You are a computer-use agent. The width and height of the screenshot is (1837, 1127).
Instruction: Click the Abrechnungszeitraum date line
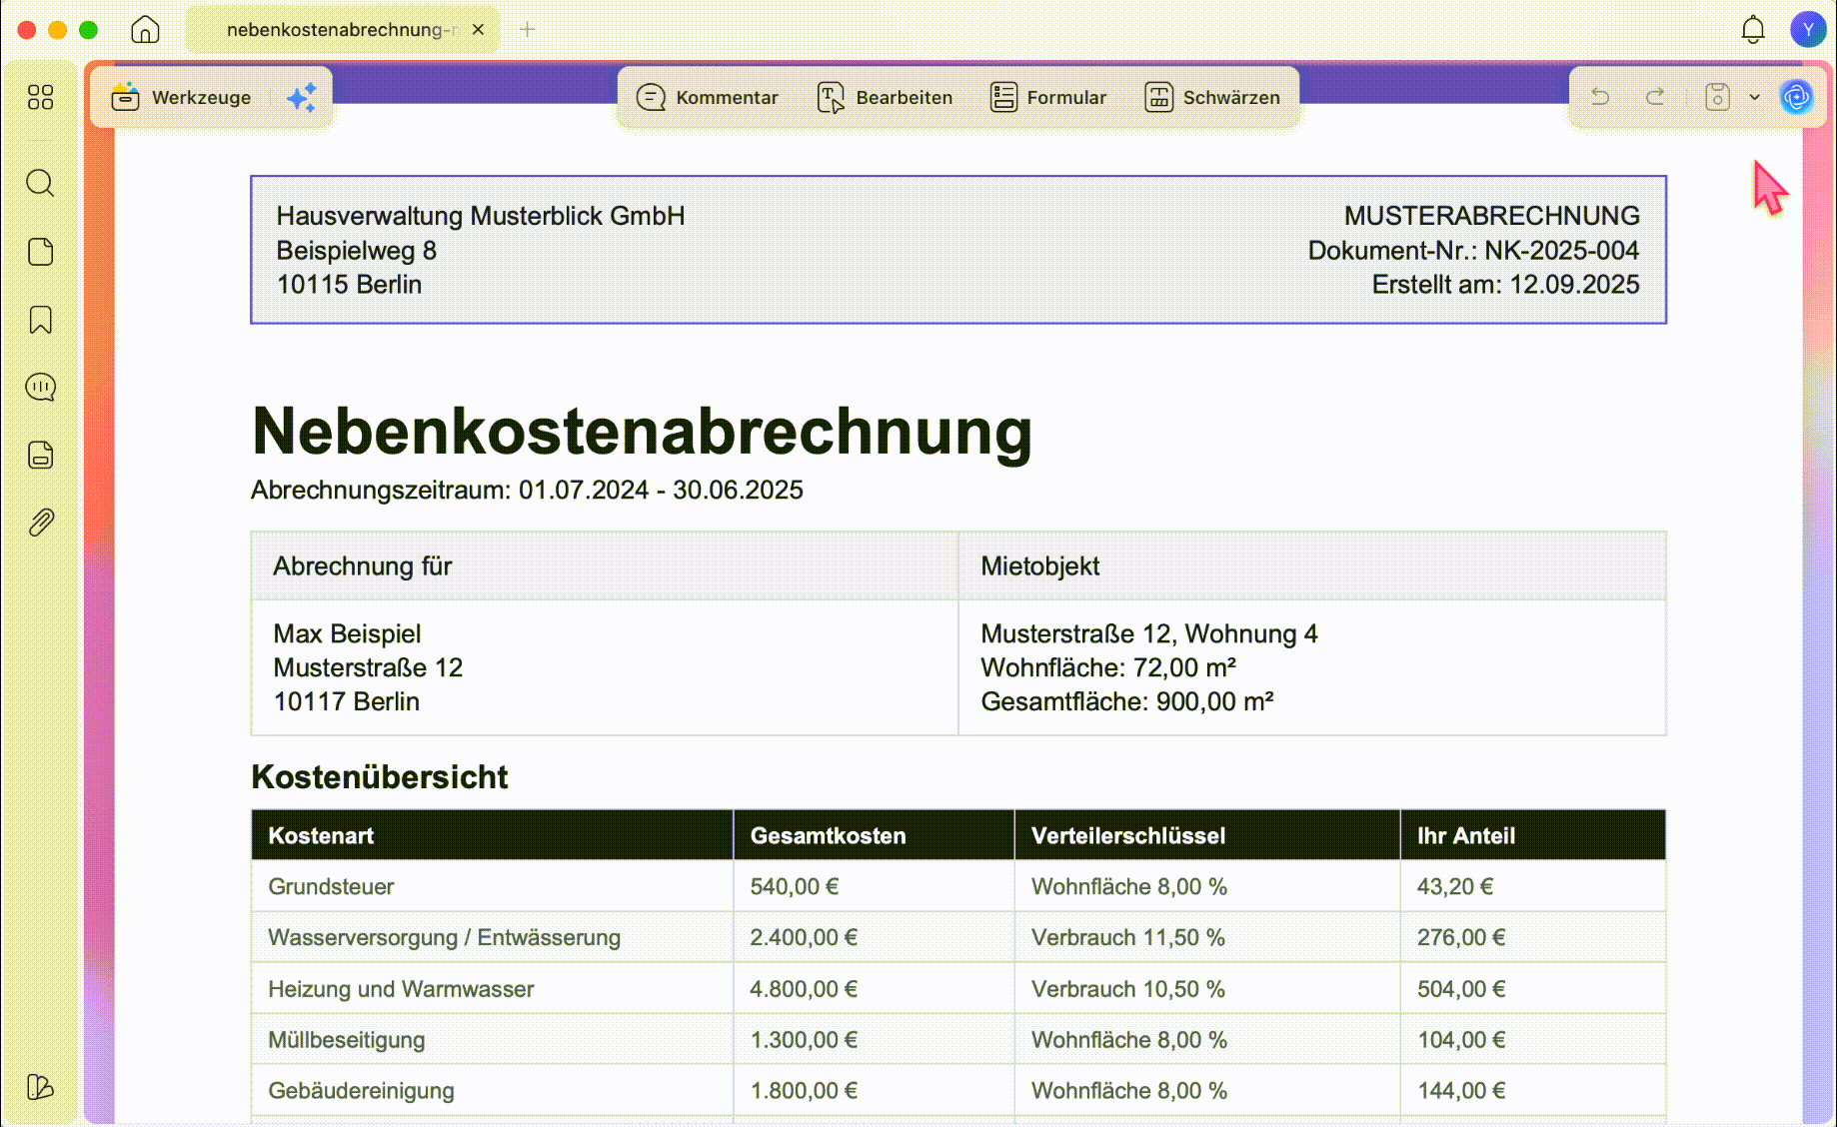(x=527, y=490)
